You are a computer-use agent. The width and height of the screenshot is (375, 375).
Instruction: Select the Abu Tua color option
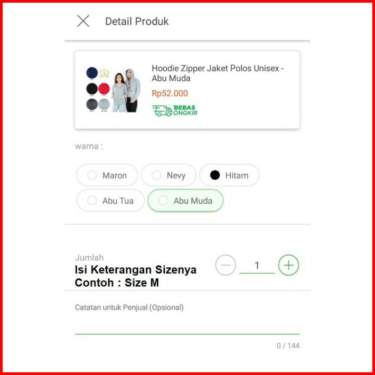click(x=110, y=200)
